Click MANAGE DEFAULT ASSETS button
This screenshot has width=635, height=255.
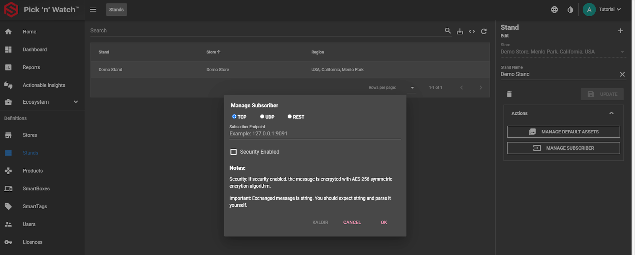coord(564,132)
